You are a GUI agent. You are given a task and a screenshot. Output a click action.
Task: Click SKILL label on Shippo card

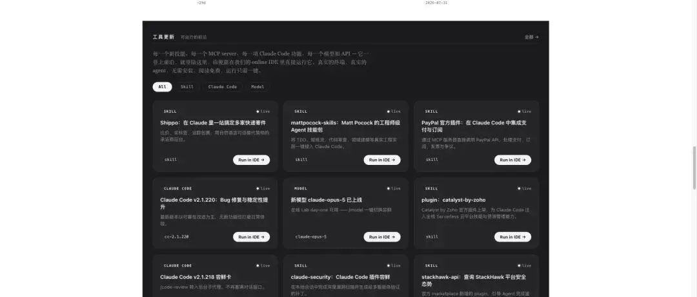click(170, 111)
